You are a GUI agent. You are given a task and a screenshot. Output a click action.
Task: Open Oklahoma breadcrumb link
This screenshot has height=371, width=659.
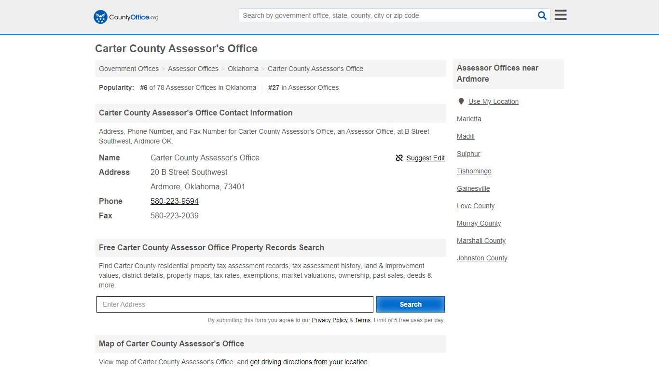[x=243, y=69]
